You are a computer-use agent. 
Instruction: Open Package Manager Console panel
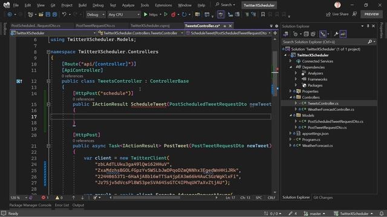tap(30, 205)
